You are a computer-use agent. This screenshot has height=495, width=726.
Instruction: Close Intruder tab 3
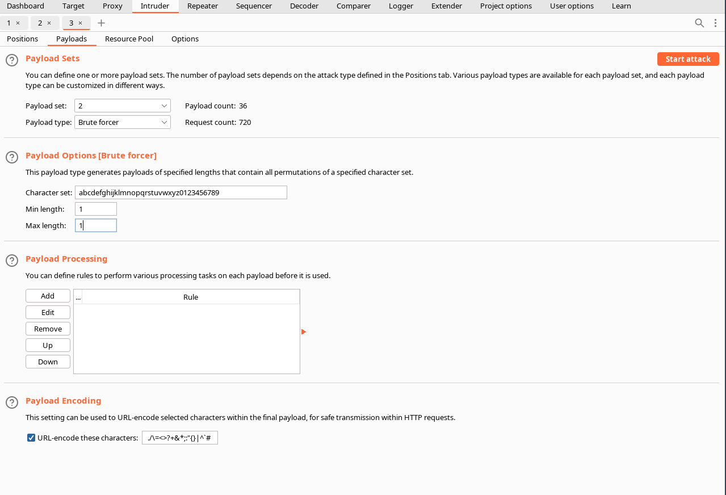[x=80, y=23]
